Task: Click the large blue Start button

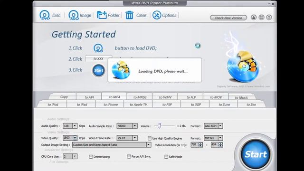Action: (256, 154)
